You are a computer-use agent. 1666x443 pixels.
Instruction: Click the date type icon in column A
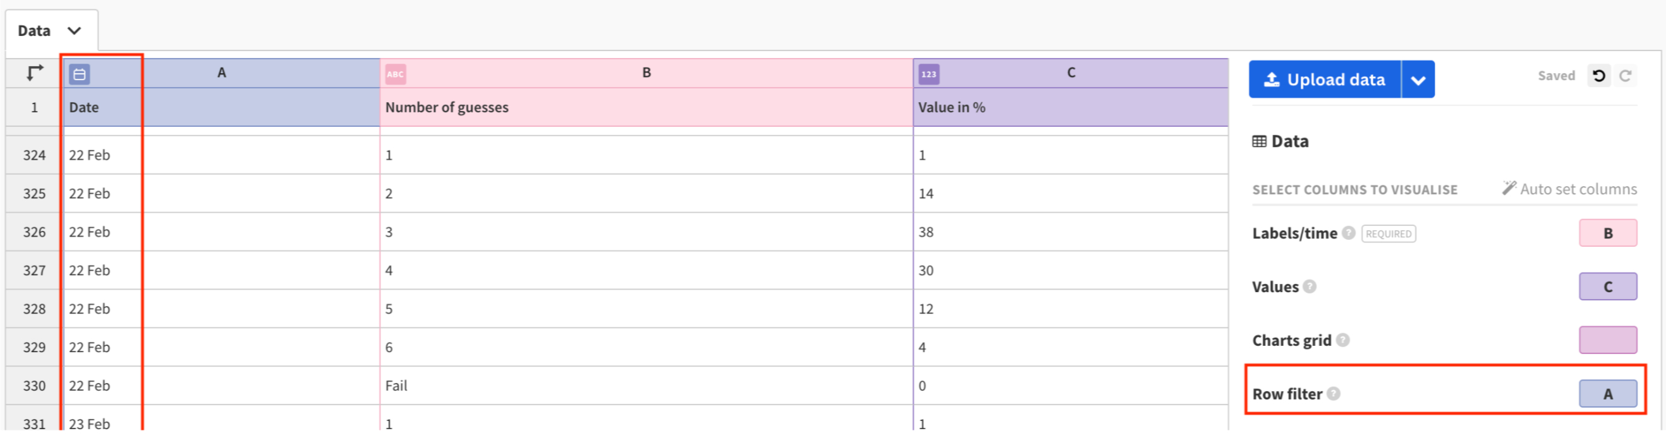point(80,74)
